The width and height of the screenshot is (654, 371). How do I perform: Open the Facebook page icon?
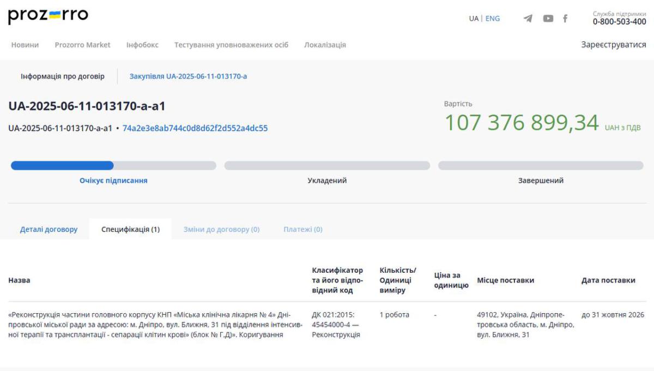point(565,19)
